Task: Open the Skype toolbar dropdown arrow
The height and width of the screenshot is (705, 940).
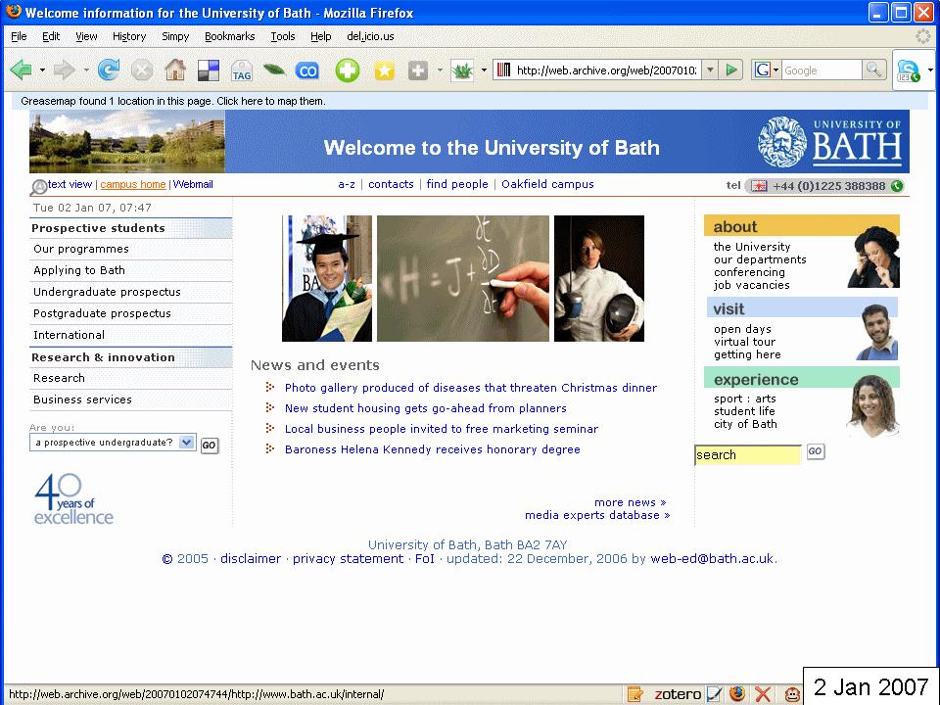Action: [x=930, y=70]
